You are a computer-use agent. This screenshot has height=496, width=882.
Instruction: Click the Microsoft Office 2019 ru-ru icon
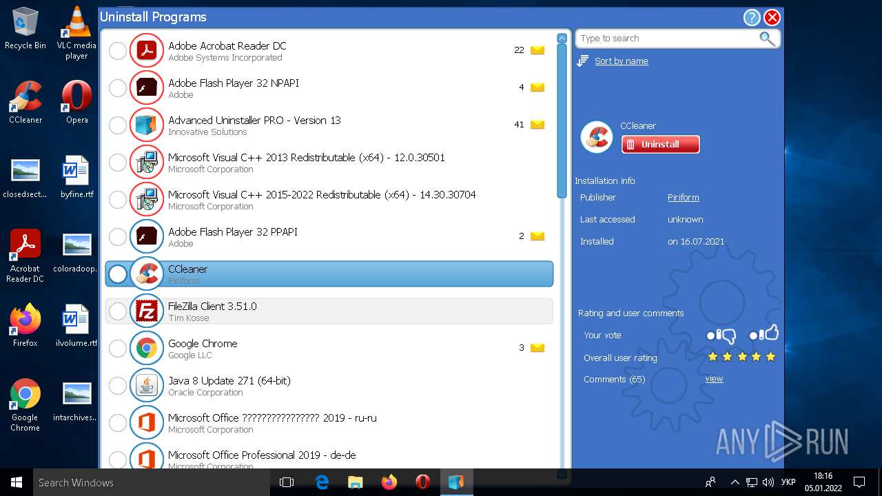point(146,422)
